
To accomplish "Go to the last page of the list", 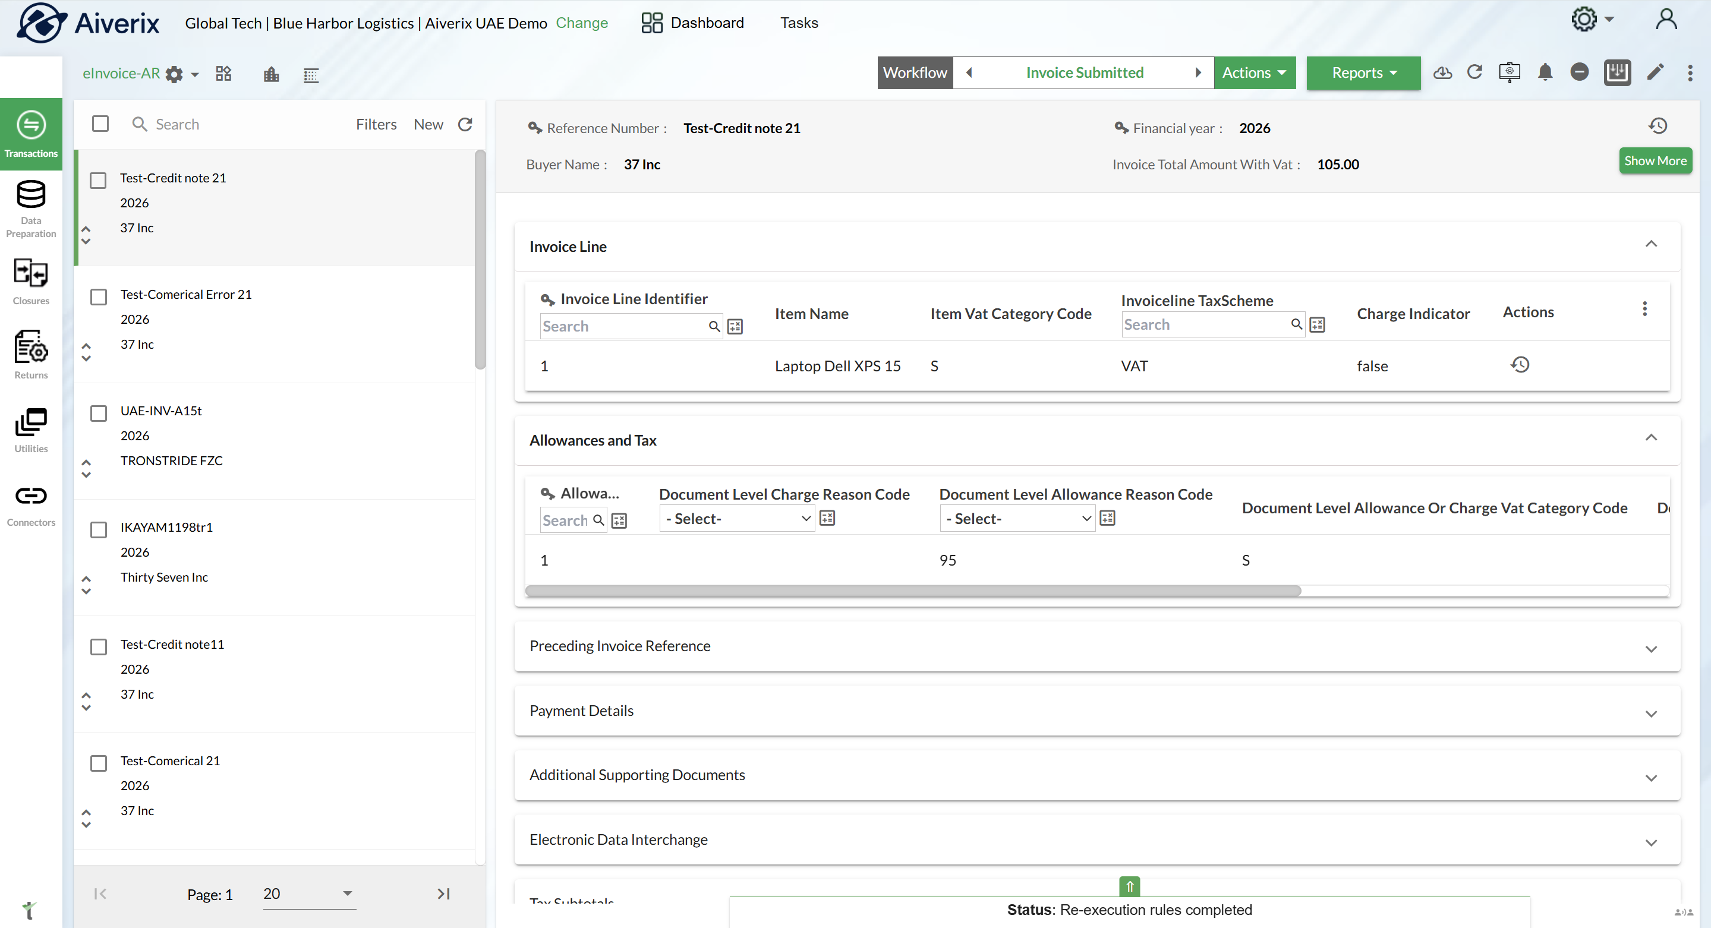I will click(443, 894).
